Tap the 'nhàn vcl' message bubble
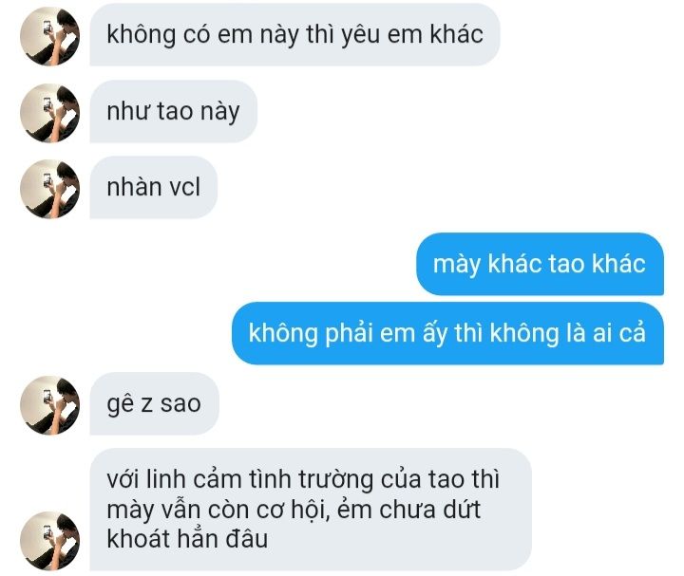The image size is (684, 576). (x=154, y=188)
